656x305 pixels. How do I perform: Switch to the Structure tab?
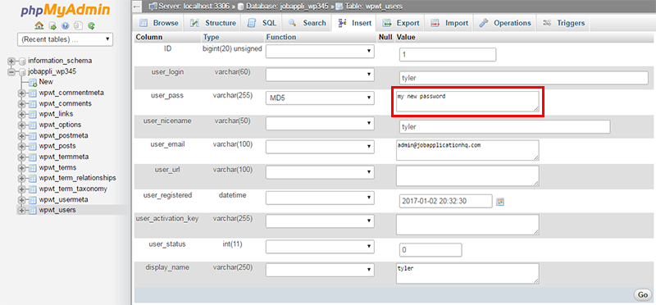pos(212,23)
